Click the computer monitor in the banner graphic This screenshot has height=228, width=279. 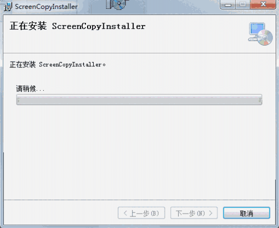(x=257, y=29)
